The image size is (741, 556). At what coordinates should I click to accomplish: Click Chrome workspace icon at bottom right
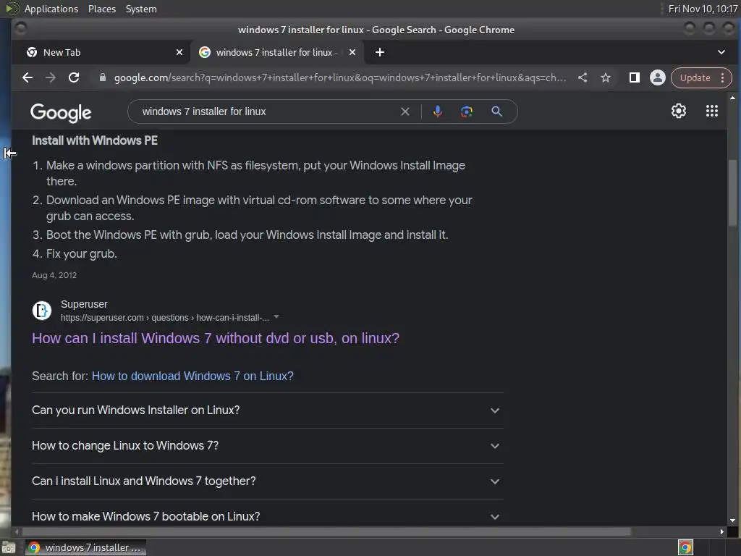click(685, 547)
